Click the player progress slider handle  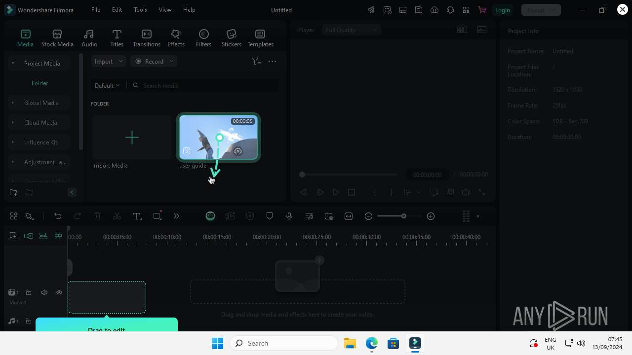(x=302, y=175)
